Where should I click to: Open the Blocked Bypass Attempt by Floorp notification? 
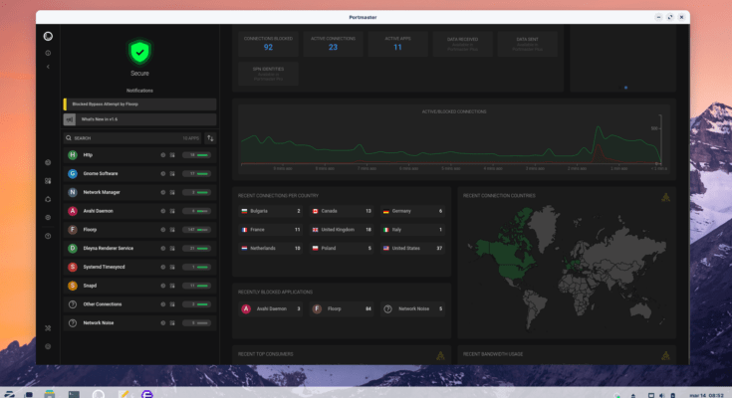tap(139, 103)
